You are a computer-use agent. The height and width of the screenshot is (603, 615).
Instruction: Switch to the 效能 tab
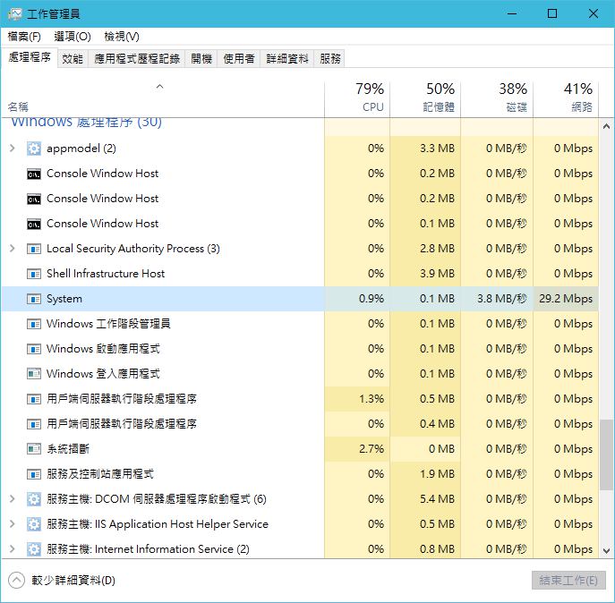click(x=73, y=59)
